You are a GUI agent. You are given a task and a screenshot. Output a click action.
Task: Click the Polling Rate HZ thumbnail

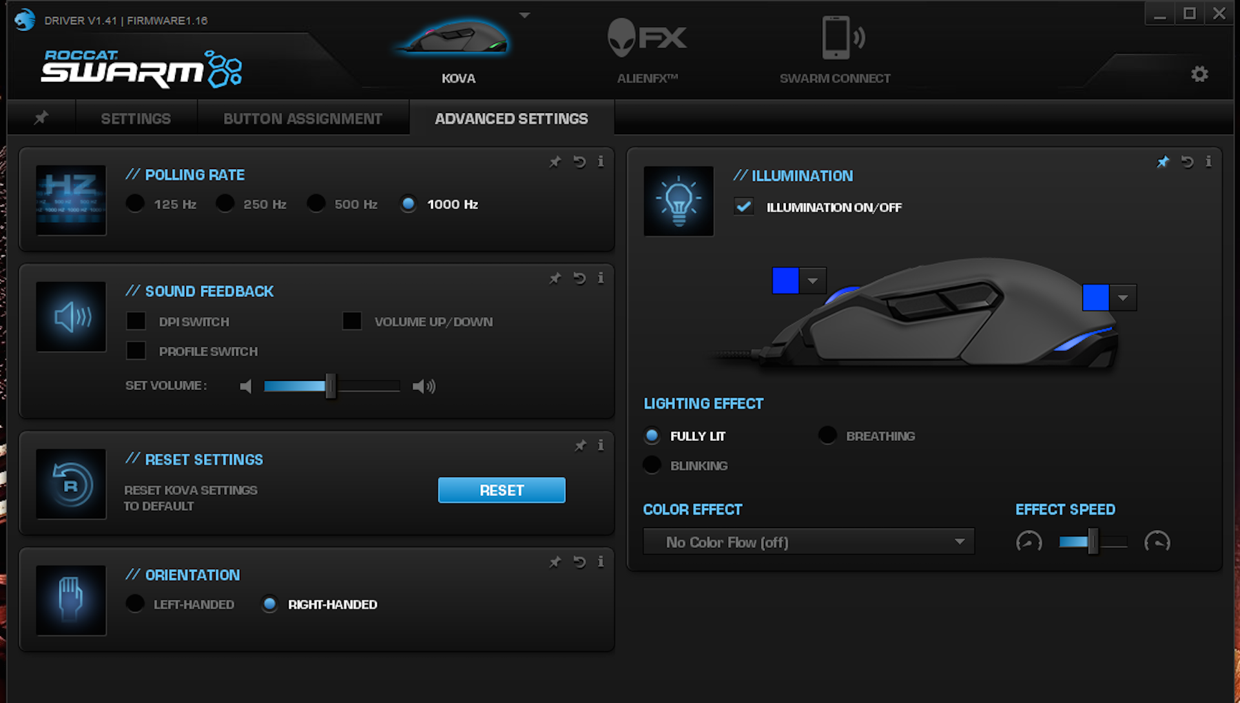click(71, 200)
